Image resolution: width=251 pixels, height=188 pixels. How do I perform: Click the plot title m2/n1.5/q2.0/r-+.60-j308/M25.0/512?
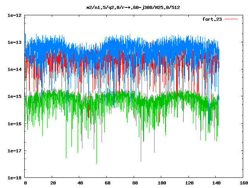(133, 7)
